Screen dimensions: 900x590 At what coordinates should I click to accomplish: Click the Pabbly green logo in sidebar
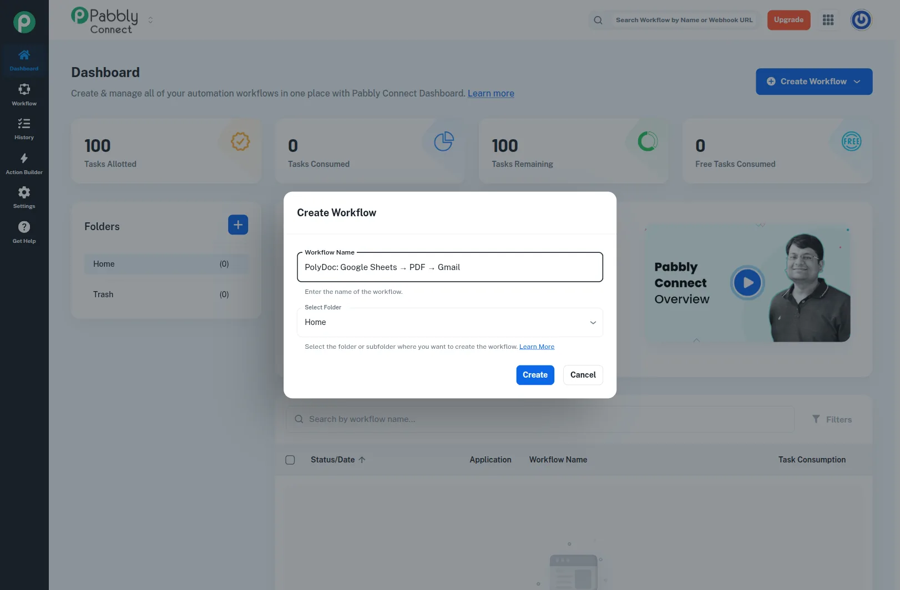24,22
